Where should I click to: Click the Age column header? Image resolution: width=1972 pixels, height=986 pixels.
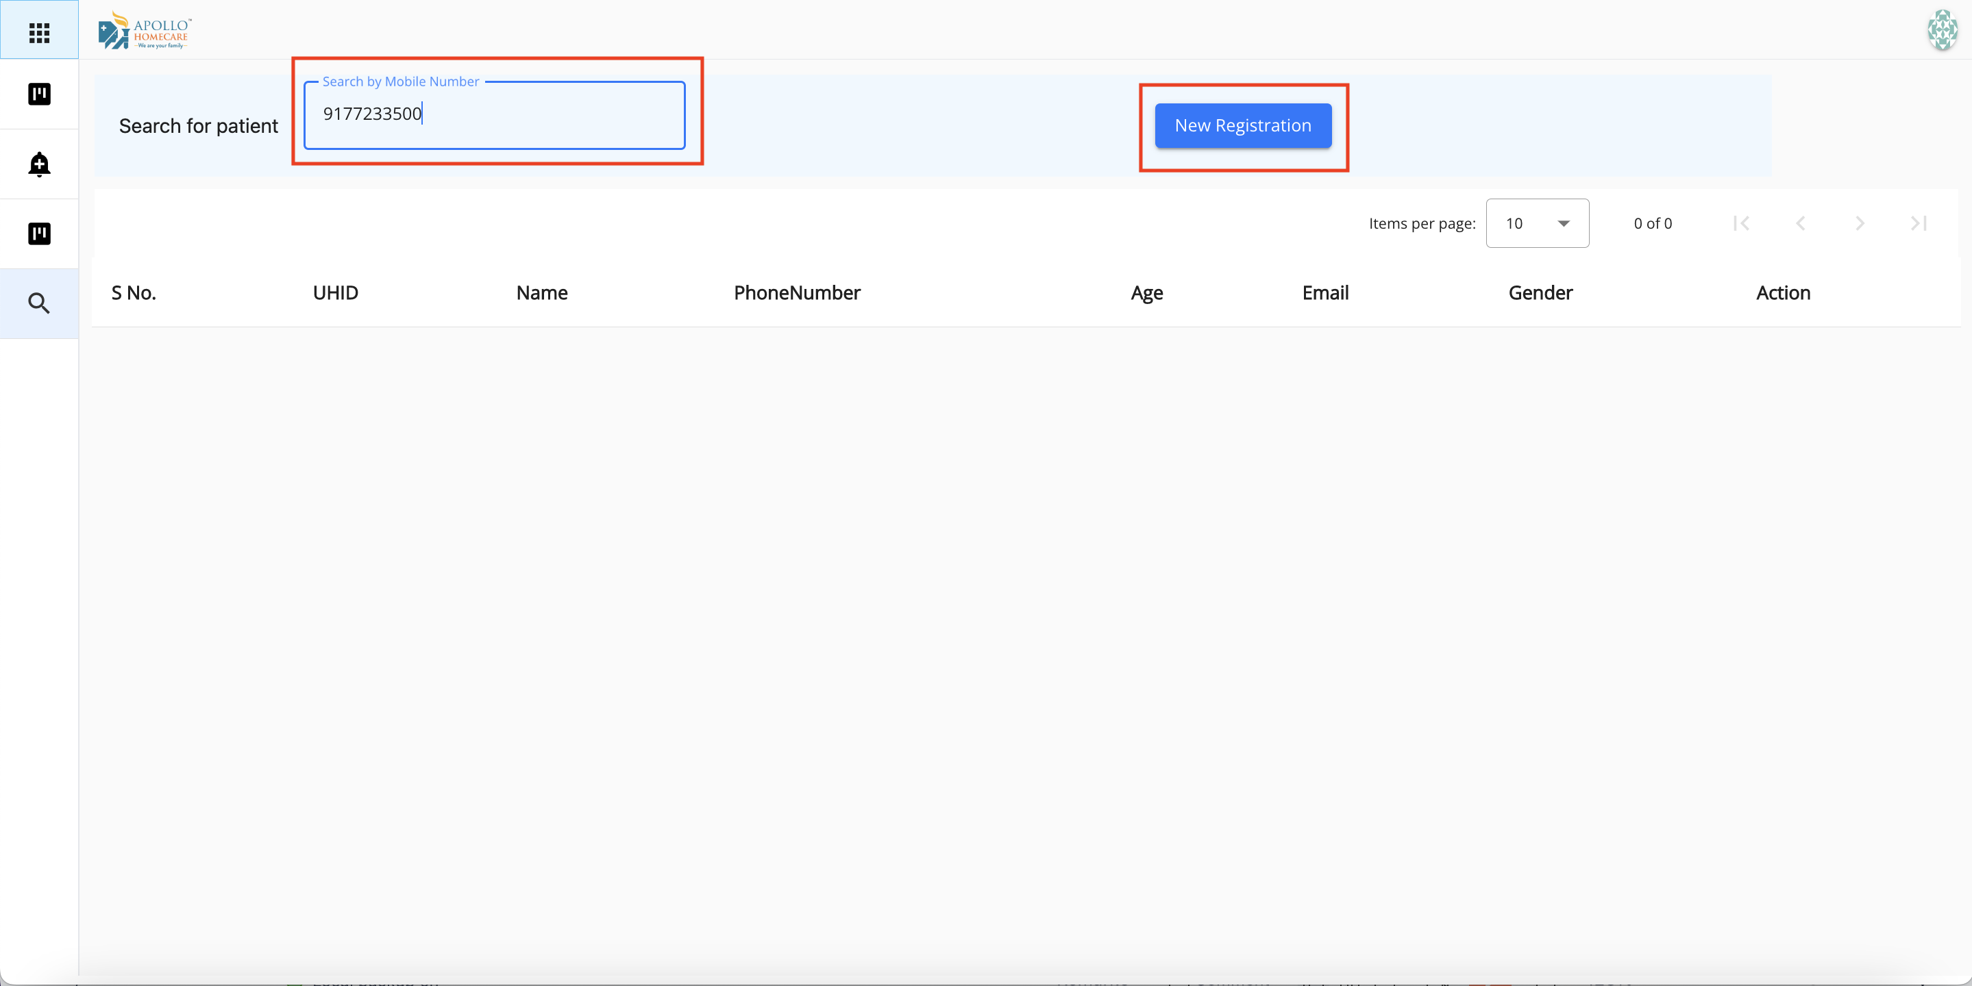coord(1146,293)
